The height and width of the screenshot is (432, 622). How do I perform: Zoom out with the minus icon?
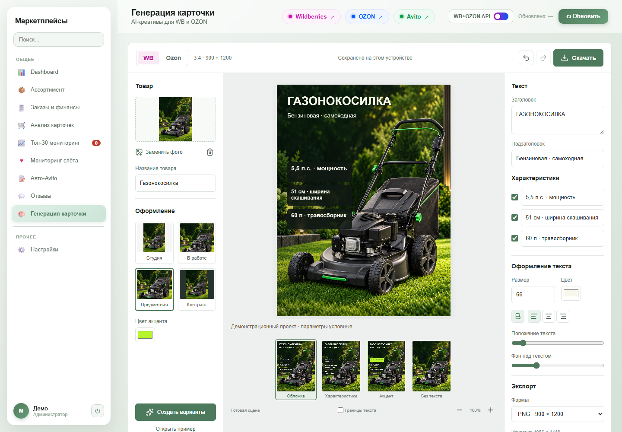pyautogui.click(x=460, y=410)
